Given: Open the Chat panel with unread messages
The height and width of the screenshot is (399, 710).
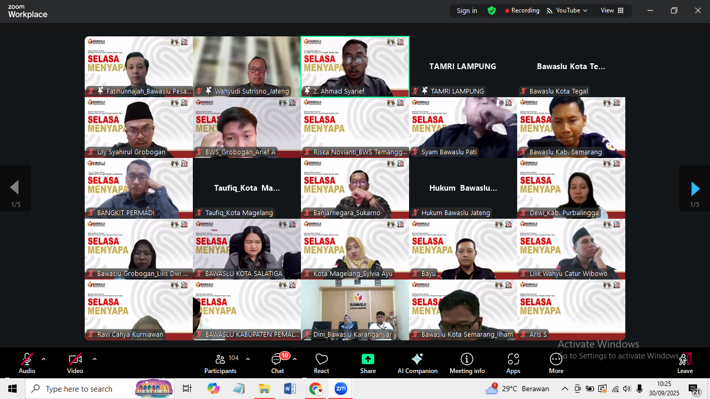Looking at the screenshot, I should pos(277,362).
